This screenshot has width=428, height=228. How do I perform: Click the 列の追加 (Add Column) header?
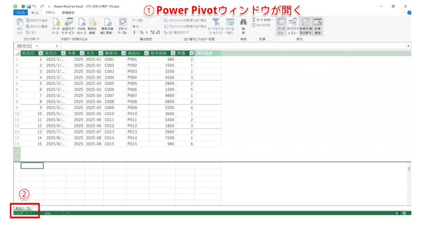click(x=208, y=53)
